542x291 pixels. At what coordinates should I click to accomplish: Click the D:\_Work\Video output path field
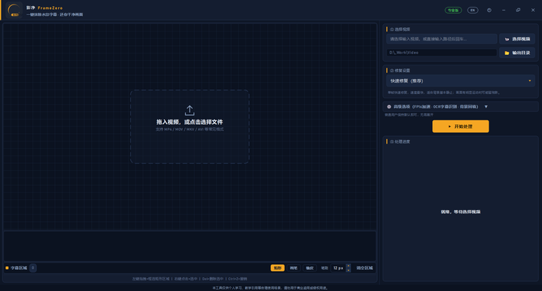(x=441, y=53)
